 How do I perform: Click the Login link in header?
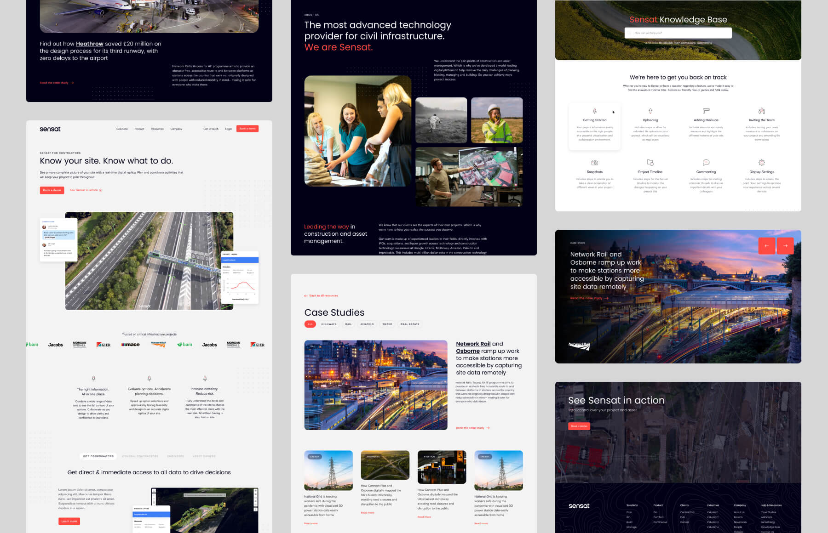point(229,129)
